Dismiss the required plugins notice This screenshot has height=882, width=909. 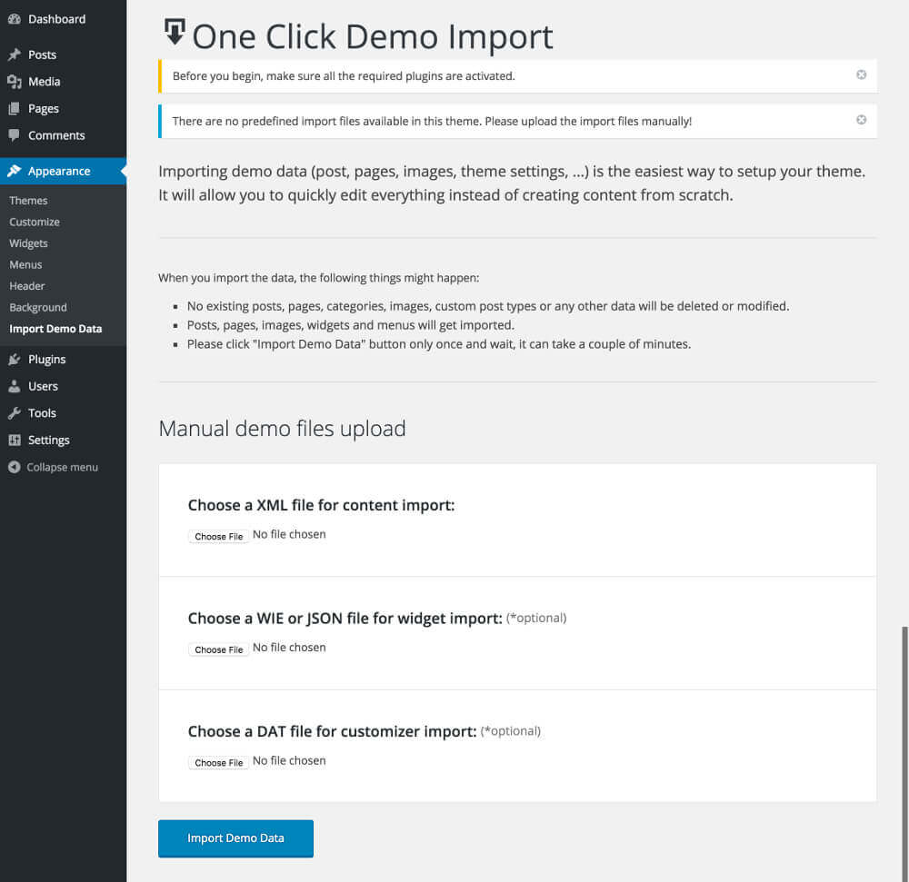[862, 74]
